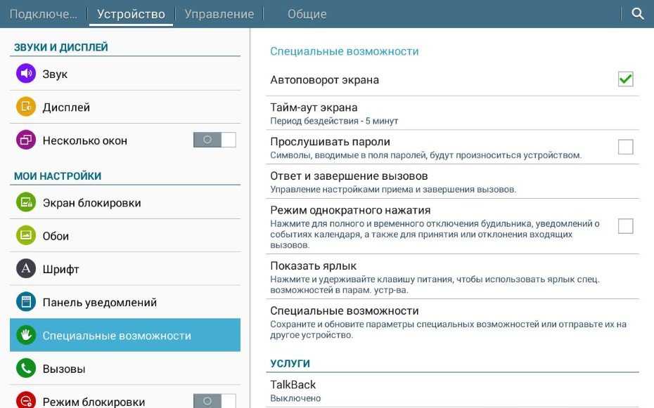The width and height of the screenshot is (654, 408).
Task: Open Экран блокировки settings
Action: tap(125, 203)
